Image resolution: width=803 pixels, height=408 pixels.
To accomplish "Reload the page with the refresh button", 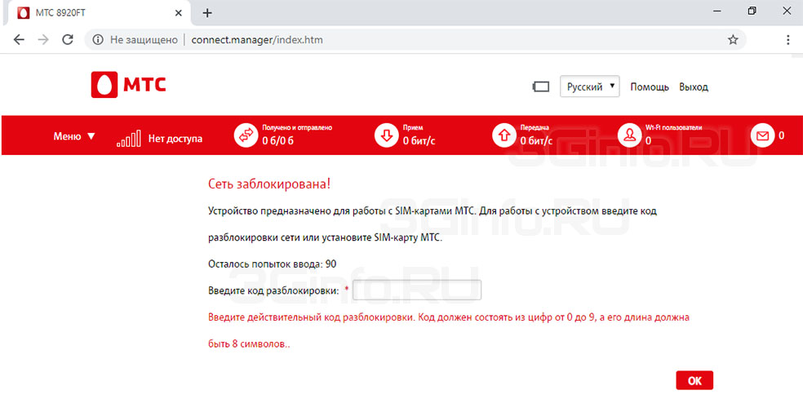I will click(68, 39).
